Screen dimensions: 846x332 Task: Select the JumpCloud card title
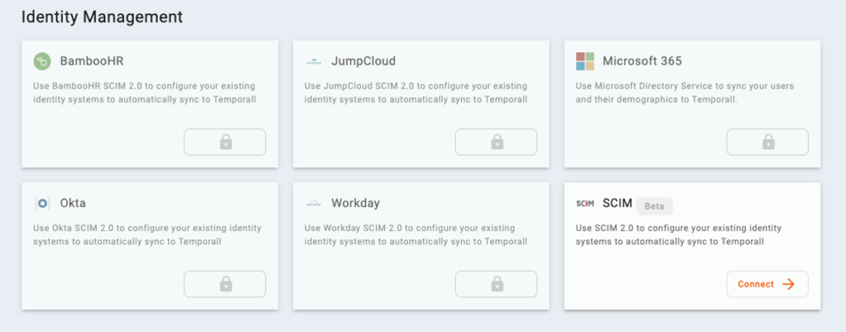tap(364, 61)
